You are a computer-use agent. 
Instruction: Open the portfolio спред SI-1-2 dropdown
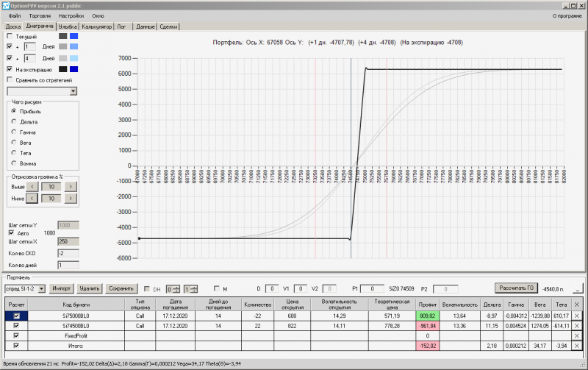pyautogui.click(x=42, y=288)
